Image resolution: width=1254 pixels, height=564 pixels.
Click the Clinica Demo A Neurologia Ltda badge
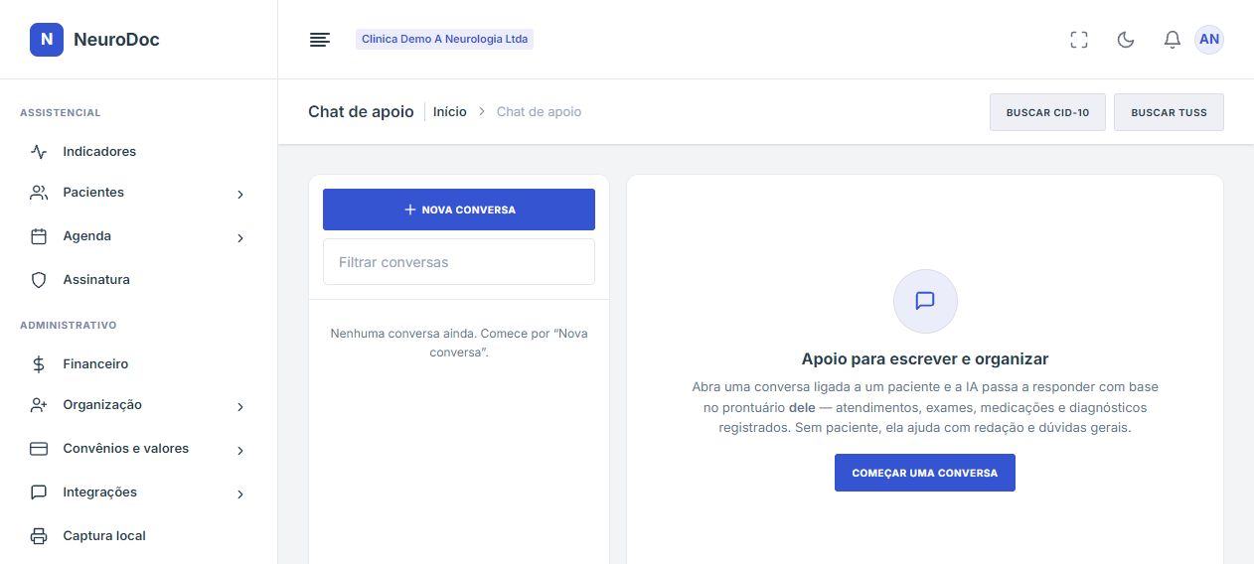(444, 39)
